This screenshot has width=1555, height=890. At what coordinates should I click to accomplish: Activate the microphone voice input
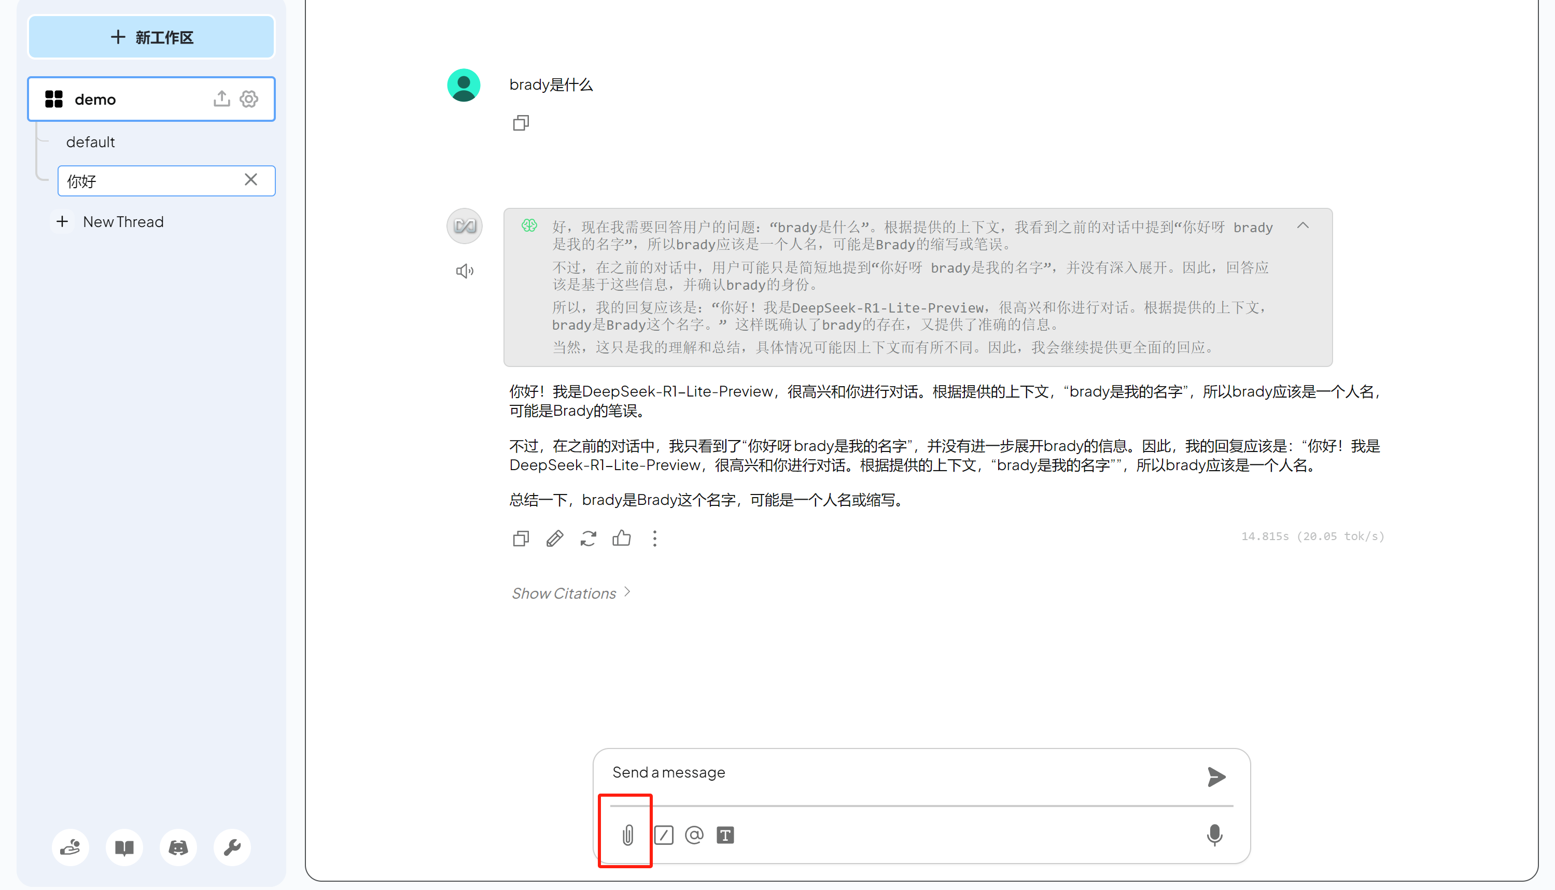tap(1214, 835)
